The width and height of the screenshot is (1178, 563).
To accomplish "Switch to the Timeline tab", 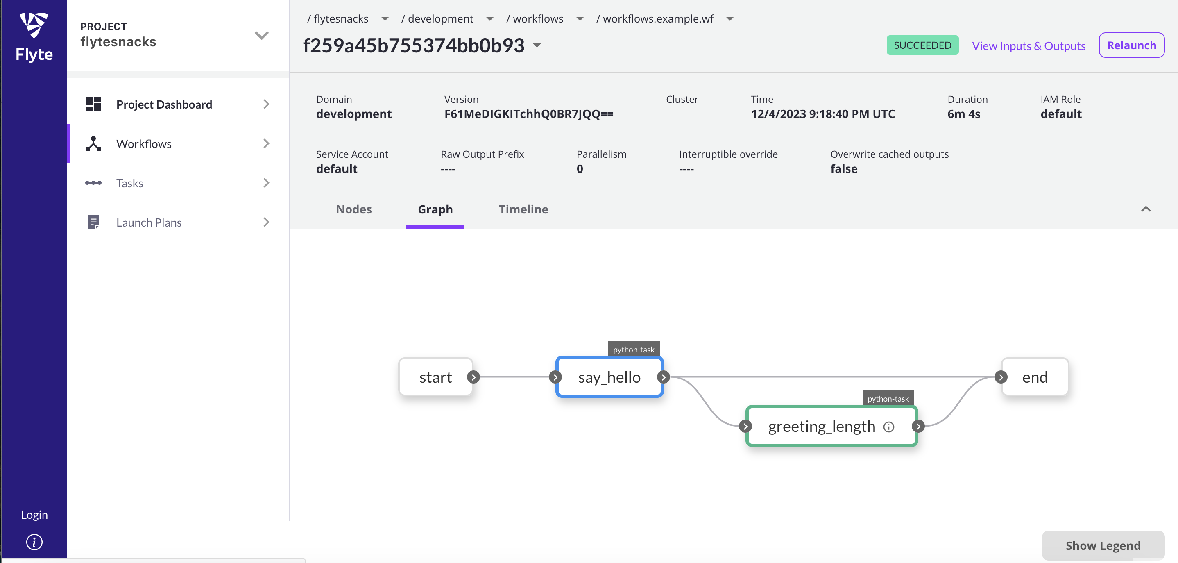I will 523,209.
